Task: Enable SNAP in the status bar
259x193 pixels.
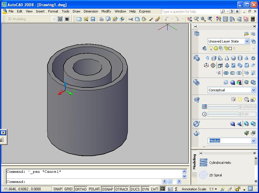Action: 57,189
